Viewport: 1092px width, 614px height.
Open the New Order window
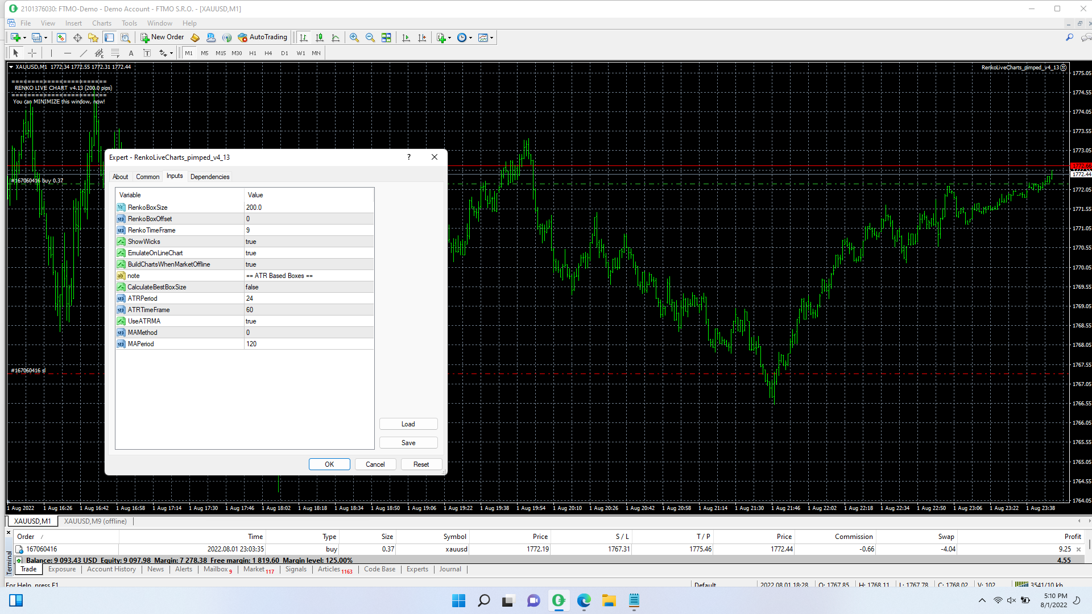[163, 38]
